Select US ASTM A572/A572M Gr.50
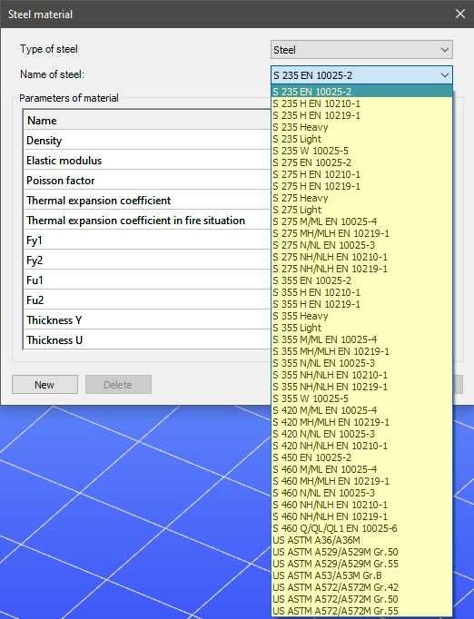The width and height of the screenshot is (474, 619). [x=361, y=599]
